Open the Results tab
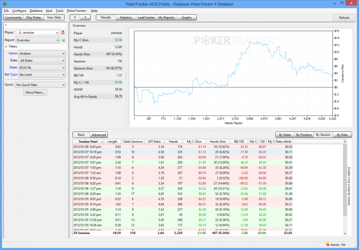Screen dimensions: 359x250 106,17
